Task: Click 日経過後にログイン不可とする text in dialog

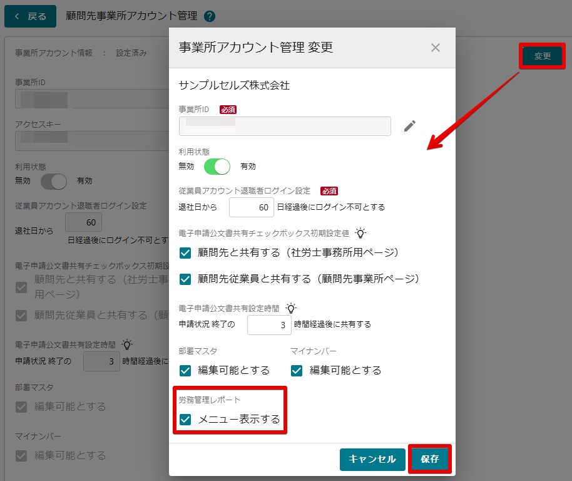Action: tap(331, 207)
